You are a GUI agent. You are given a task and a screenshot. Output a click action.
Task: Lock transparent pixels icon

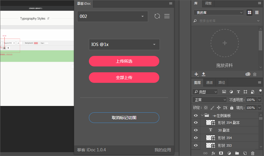[206, 108]
